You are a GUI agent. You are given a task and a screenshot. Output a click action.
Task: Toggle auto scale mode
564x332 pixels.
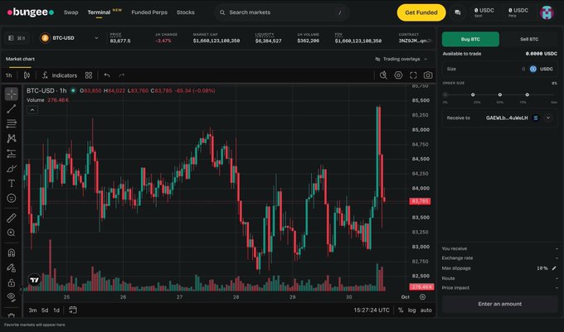tap(425, 310)
